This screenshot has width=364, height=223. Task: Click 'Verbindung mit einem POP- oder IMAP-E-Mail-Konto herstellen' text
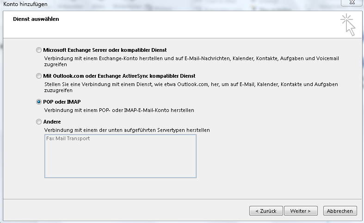(x=119, y=110)
